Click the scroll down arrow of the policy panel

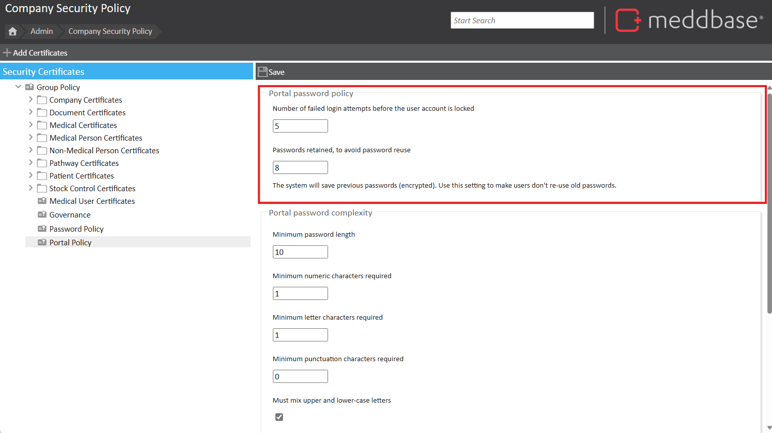769,428
